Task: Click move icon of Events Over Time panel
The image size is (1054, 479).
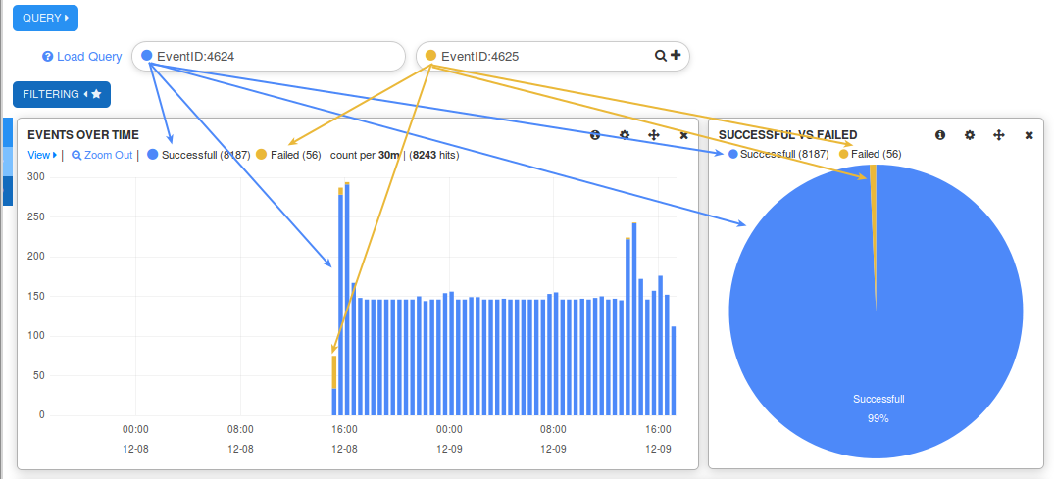Action: [654, 135]
